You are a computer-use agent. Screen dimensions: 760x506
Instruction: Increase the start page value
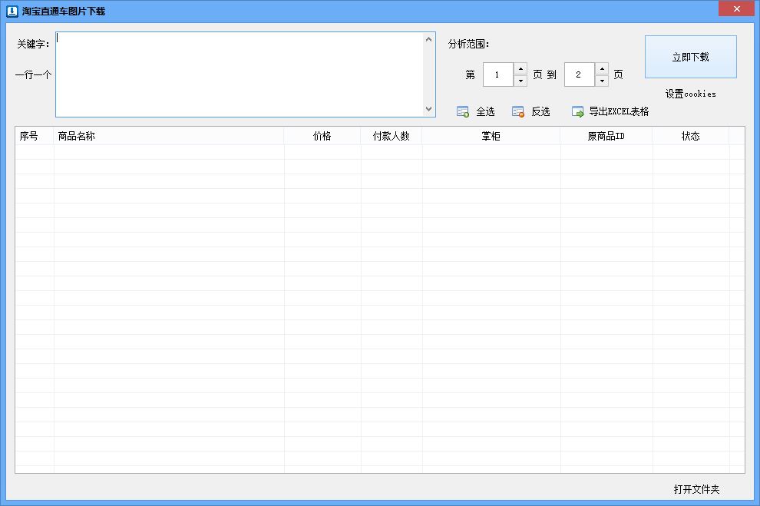(x=520, y=69)
